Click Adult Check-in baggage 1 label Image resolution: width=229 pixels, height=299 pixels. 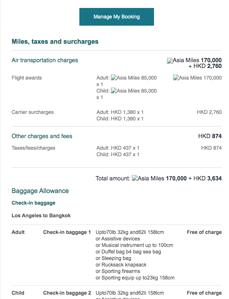click(x=67, y=232)
